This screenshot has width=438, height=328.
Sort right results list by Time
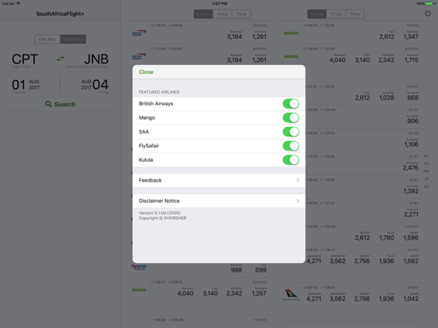pyautogui.click(x=355, y=14)
